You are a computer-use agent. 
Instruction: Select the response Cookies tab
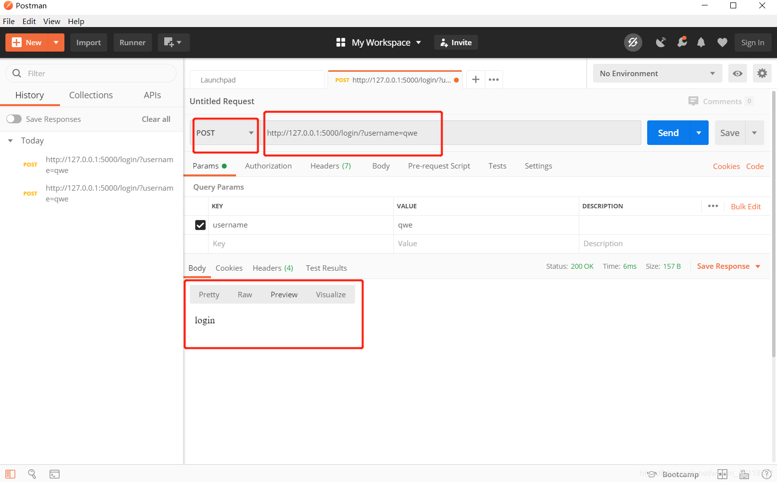(229, 268)
